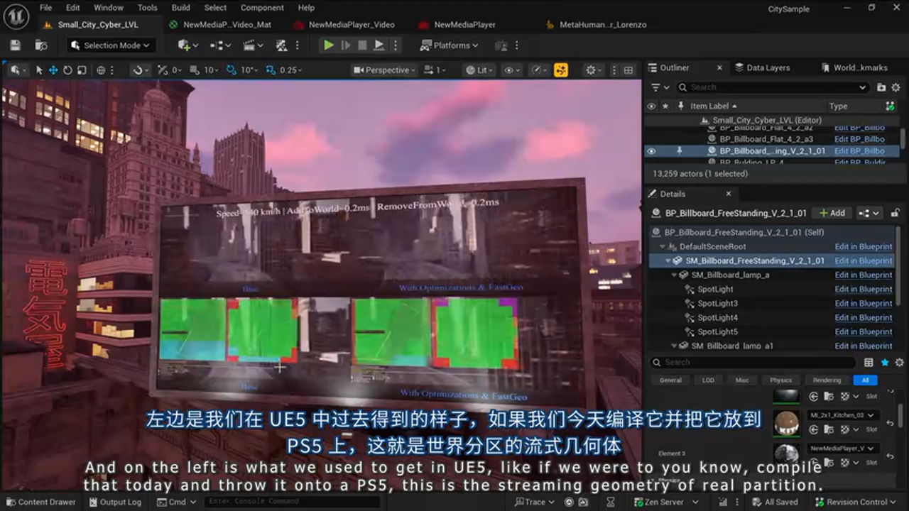The height and width of the screenshot is (511, 909).
Task: Collapse the SM_Billboard_FreeStanding_V_2_1_01 tree item
Action: pyautogui.click(x=668, y=260)
